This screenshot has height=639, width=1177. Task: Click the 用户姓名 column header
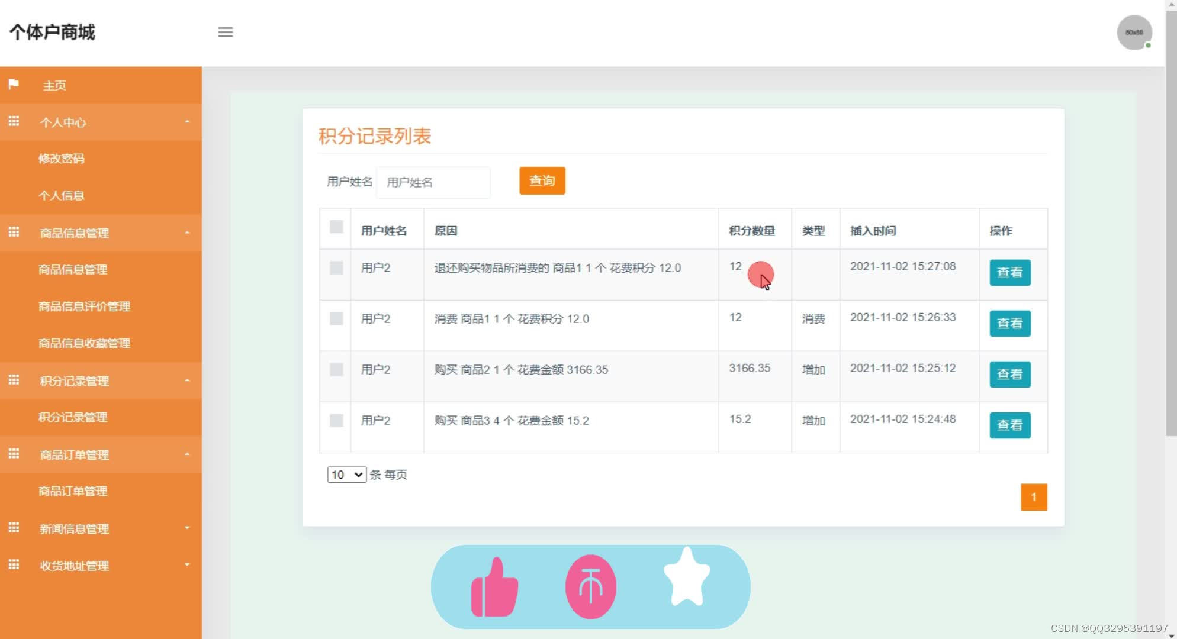[x=384, y=231]
